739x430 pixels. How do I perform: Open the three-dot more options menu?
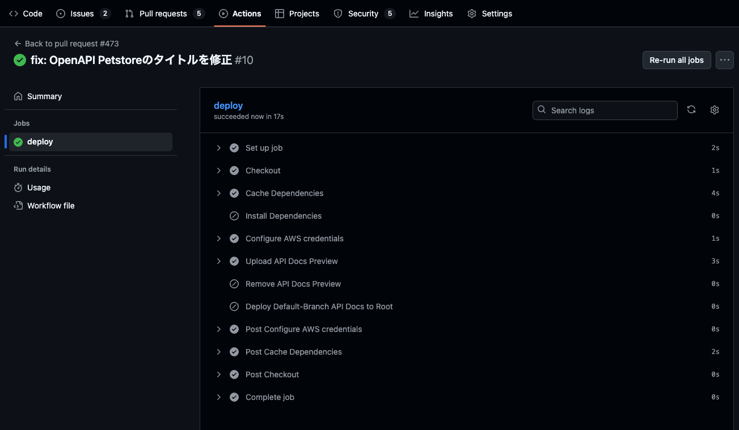[725, 60]
